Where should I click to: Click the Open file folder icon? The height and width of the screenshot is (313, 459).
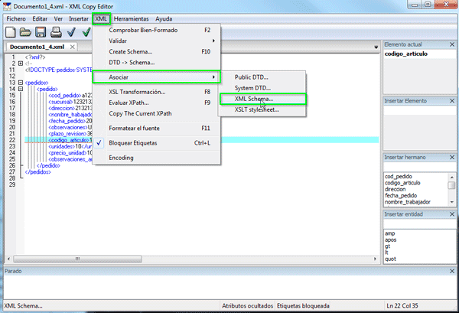25,32
